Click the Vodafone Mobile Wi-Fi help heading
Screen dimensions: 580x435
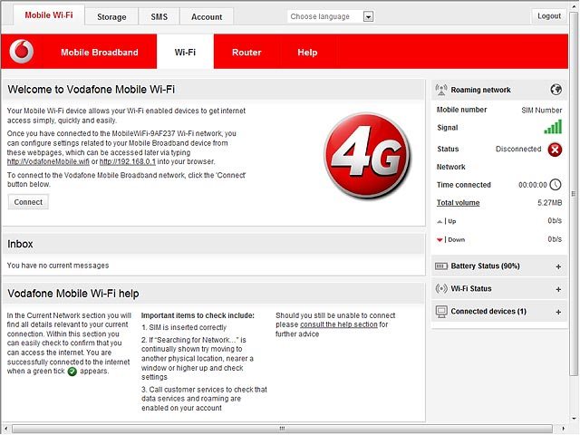[x=73, y=294]
